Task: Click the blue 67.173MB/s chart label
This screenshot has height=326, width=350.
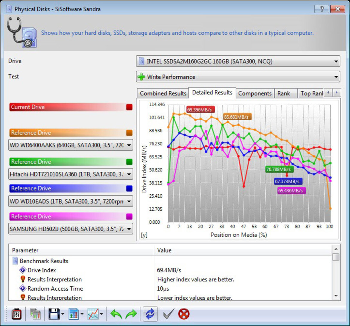Action: click(288, 181)
